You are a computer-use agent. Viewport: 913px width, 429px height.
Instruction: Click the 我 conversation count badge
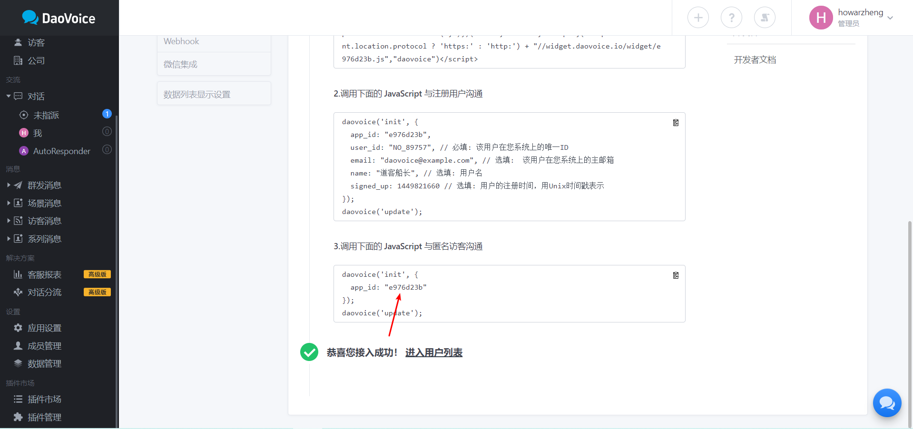click(x=107, y=132)
